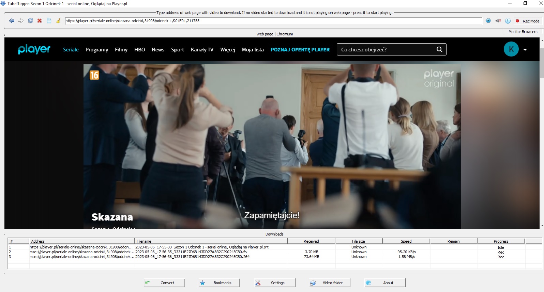
Task: Open the Kanały TV menu item
Action: click(x=202, y=50)
